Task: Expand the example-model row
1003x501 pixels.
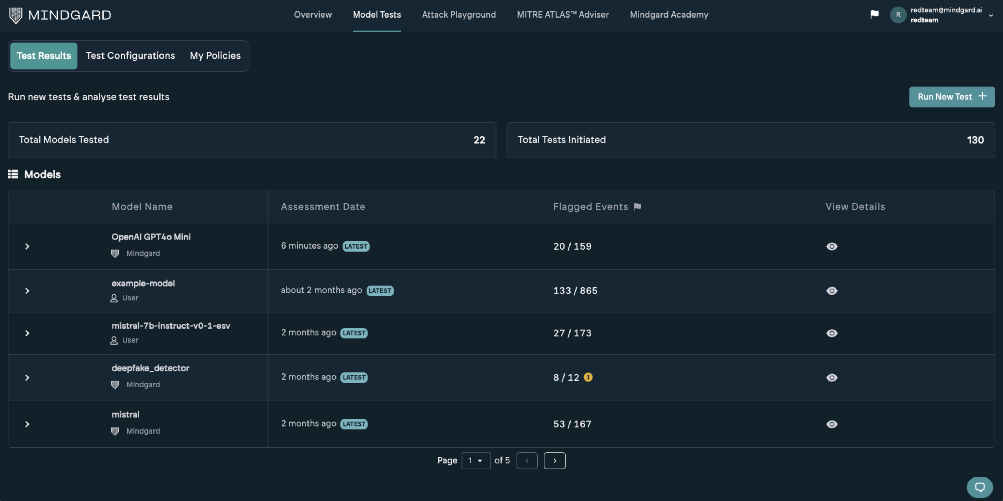Action: (x=27, y=291)
